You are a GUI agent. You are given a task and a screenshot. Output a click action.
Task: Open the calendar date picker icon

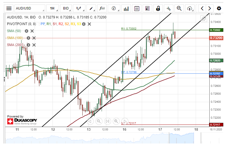[x=137, y=8]
